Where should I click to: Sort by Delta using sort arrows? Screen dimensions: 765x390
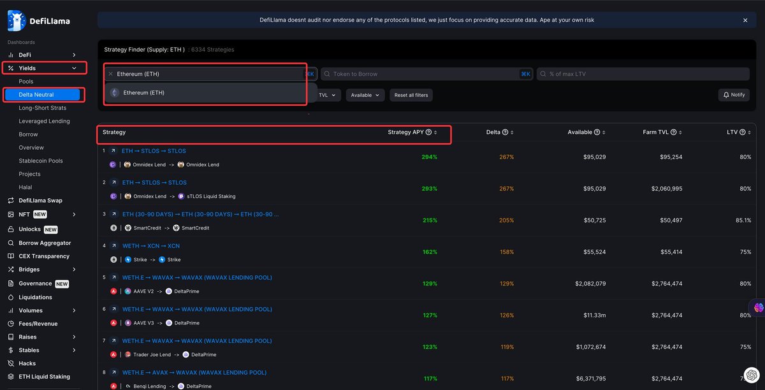pyautogui.click(x=512, y=133)
